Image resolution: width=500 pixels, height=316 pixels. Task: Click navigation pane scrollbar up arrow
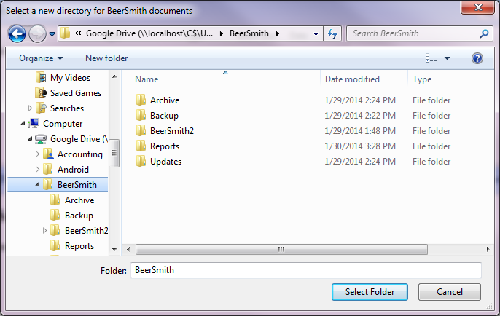click(x=114, y=76)
